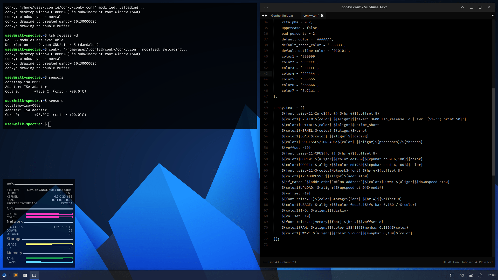The height and width of the screenshot is (280, 498).
Task: Click the ${color1}SWAP line in editor
Action: click(x=347, y=233)
